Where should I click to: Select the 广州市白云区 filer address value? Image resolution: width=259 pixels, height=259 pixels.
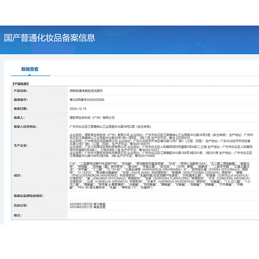pyautogui.click(x=110, y=127)
